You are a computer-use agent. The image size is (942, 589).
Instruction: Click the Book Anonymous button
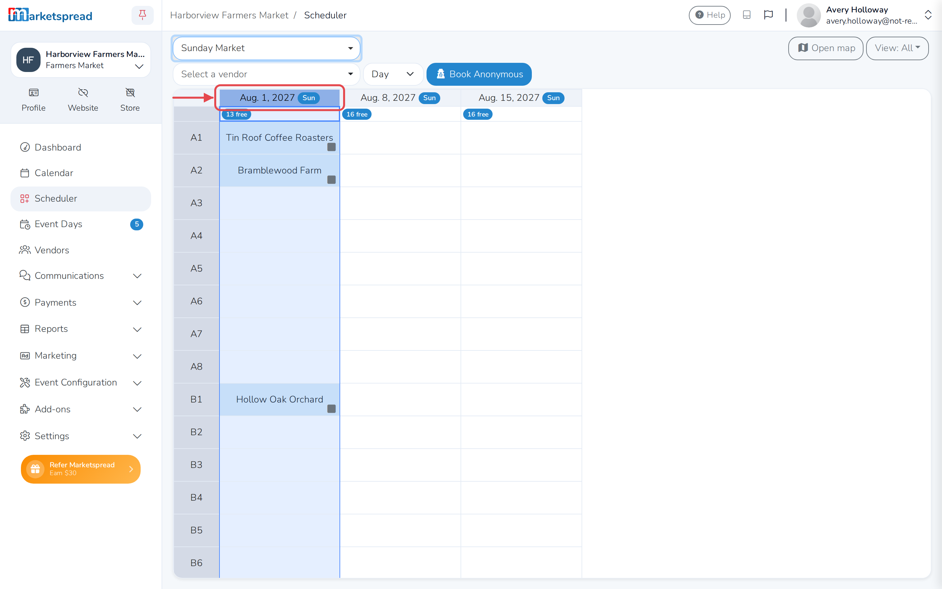tap(479, 74)
